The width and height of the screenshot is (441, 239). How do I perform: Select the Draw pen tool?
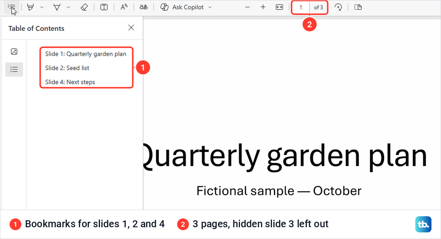click(x=57, y=7)
